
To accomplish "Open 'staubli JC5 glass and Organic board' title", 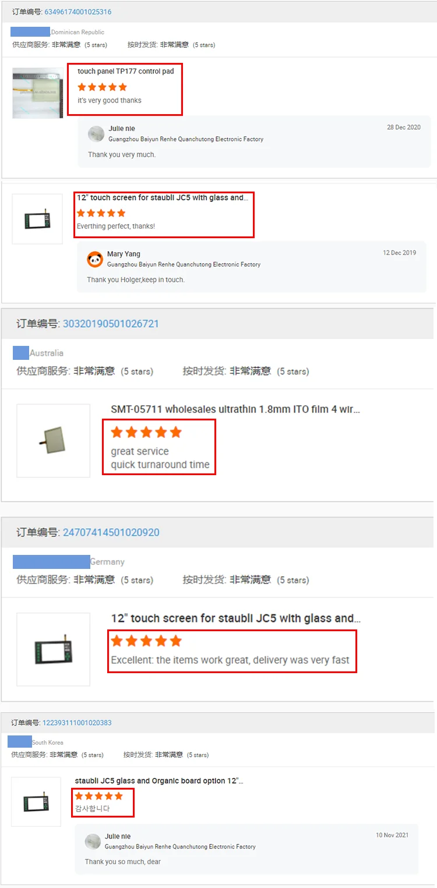I will (x=159, y=781).
